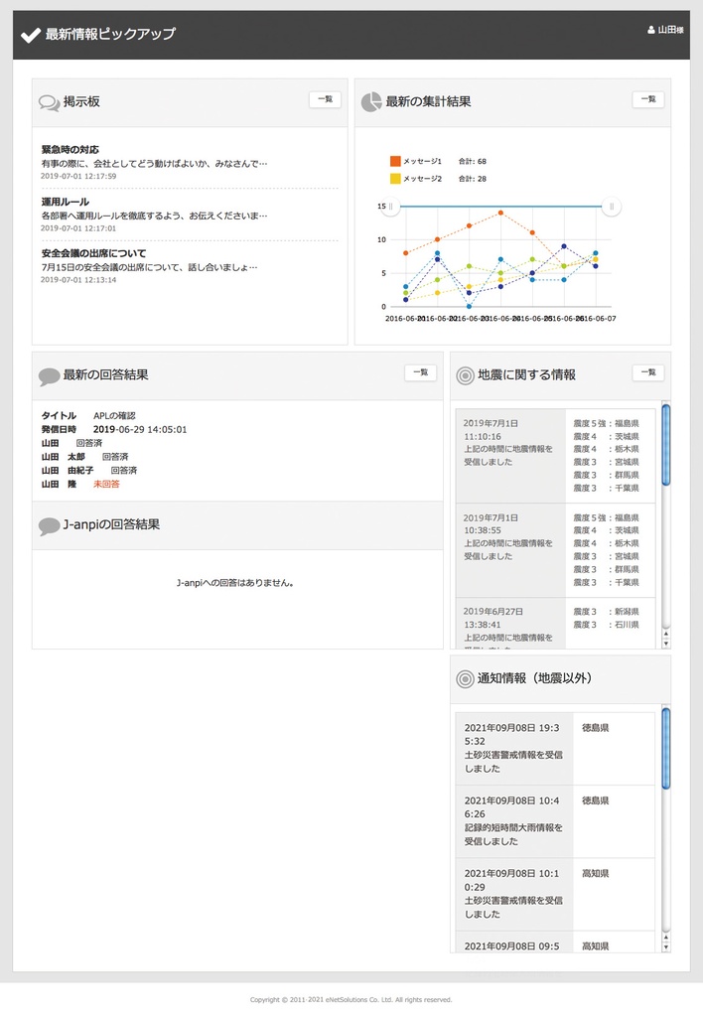Click the 合計: 68 total label
Viewport: 703px width, 1017px height.
[472, 162]
